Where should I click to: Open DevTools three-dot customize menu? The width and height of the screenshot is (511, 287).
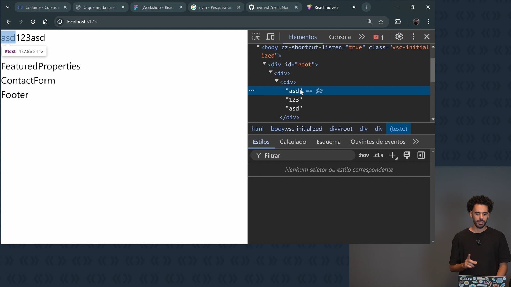(413, 37)
